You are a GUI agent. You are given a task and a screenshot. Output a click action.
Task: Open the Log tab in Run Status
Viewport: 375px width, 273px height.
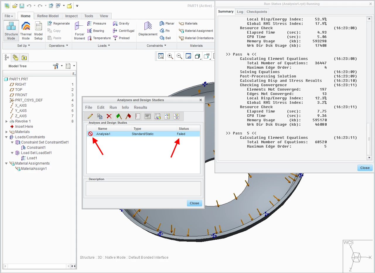tap(240, 12)
